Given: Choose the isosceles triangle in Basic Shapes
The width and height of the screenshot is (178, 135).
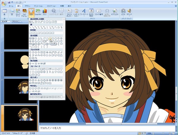Looking at the screenshot, I should [39, 38].
